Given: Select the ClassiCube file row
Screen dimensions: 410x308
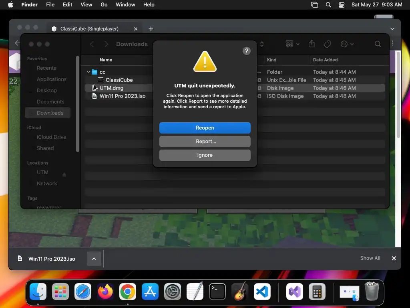Looking at the screenshot, I should (x=235, y=80).
